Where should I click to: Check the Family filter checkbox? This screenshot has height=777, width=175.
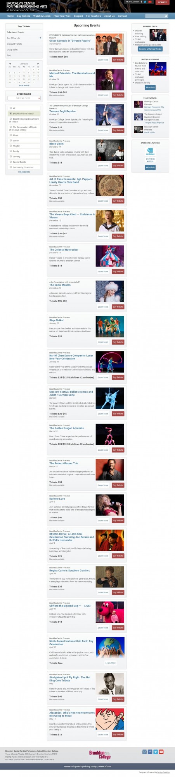coord(11,151)
